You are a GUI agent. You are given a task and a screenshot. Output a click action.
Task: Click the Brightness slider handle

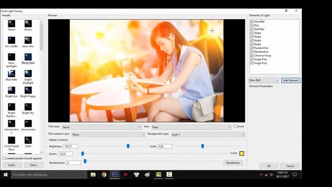point(128,146)
